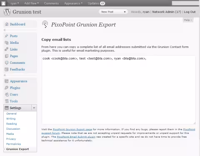
Task: Open the PixoPoint support forum link
Action: (189, 129)
